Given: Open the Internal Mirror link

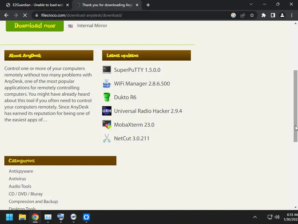Looking at the screenshot, I should point(92,26).
